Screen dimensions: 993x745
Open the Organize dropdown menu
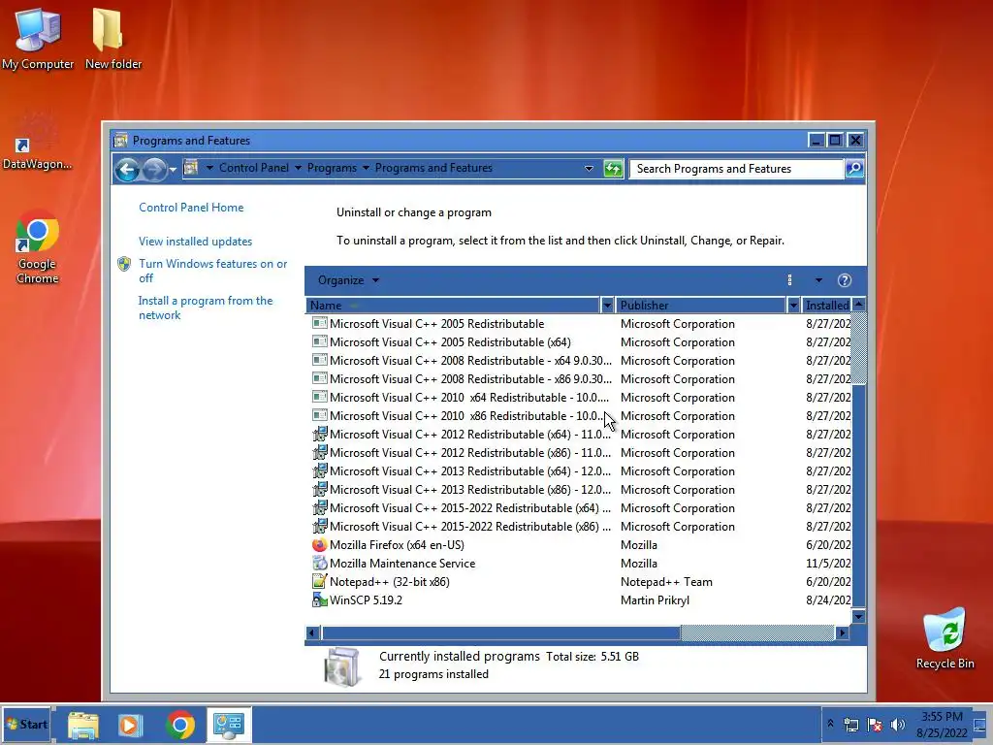(x=348, y=280)
